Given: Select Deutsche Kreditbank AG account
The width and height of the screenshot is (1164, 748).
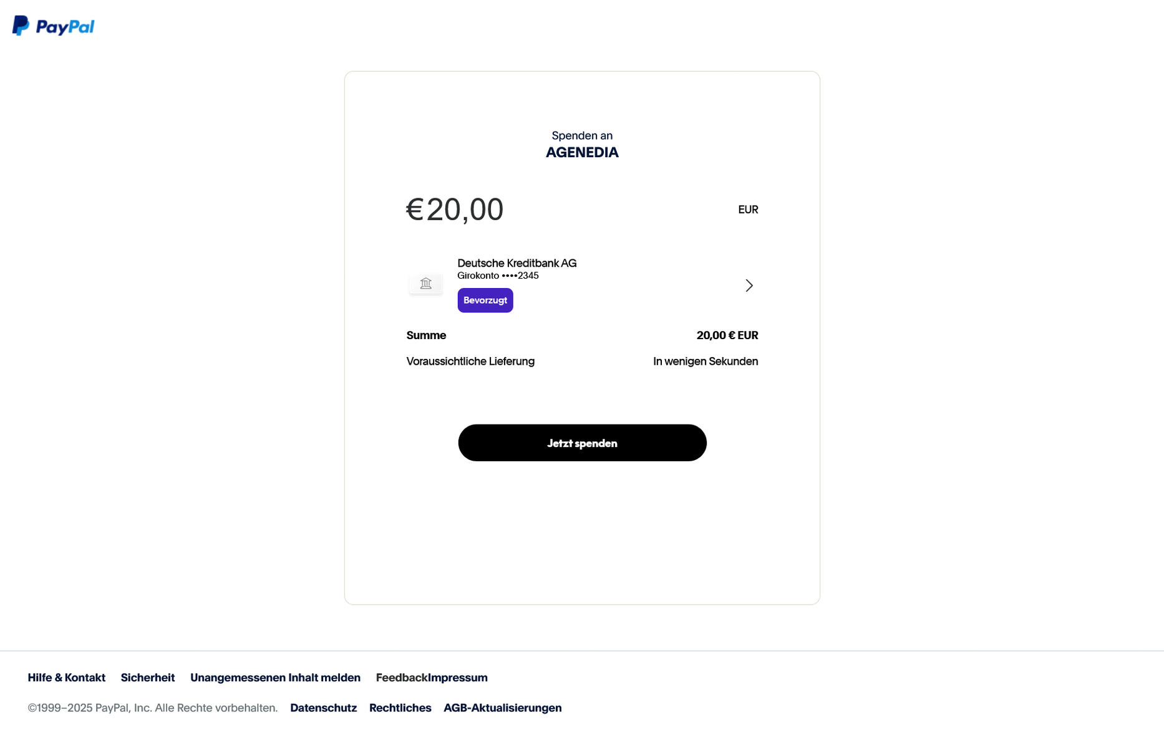Looking at the screenshot, I should [x=517, y=263].
